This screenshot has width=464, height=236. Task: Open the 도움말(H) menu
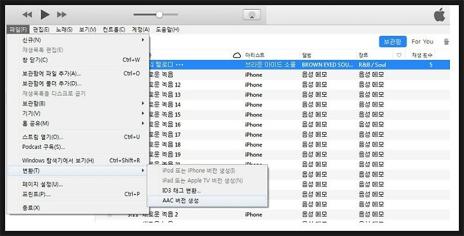pyautogui.click(x=168, y=29)
